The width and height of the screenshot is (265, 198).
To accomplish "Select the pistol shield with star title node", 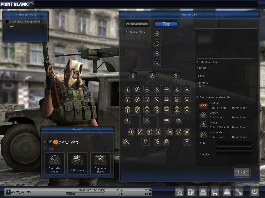I will (158, 142).
